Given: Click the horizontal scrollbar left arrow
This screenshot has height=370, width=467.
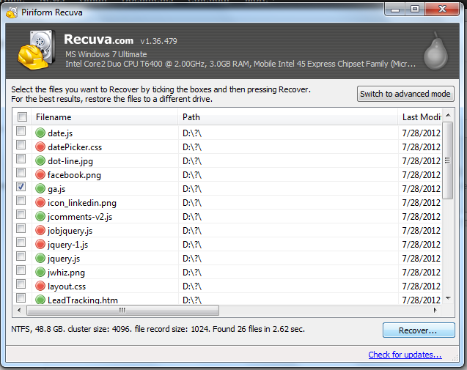Looking at the screenshot, I should click(19, 310).
